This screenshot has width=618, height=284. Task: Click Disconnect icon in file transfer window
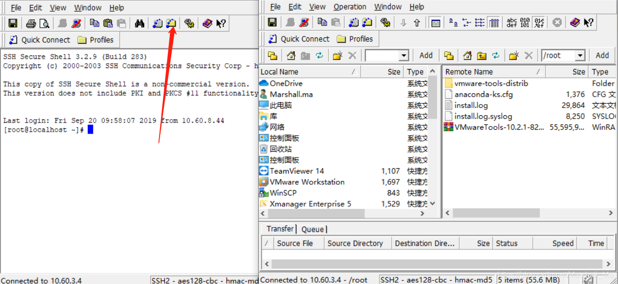pos(304,22)
